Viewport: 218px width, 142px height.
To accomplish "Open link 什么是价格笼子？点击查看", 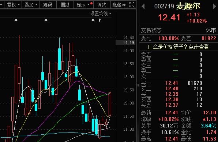I will 178,47.
